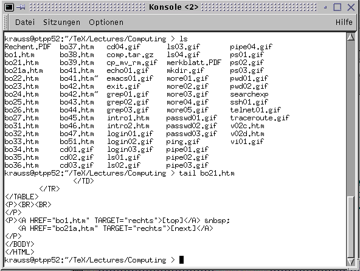Click the traceroute.gif filename in listing
This screenshot has height=271, width=360.
click(260, 118)
